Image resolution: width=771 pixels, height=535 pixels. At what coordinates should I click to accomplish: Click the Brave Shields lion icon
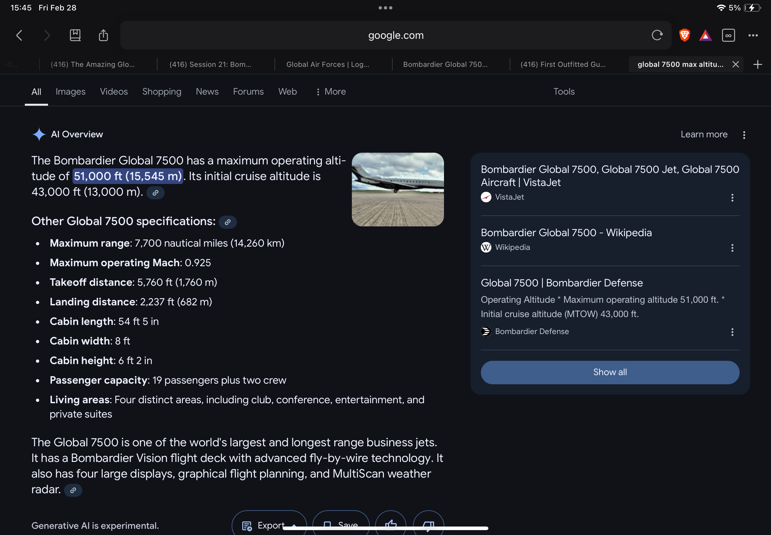(684, 35)
